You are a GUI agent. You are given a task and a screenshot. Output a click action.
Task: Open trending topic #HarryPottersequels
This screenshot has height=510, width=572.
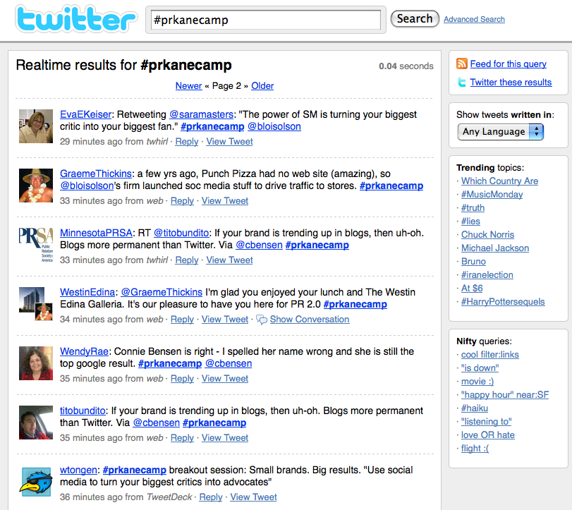[503, 302]
